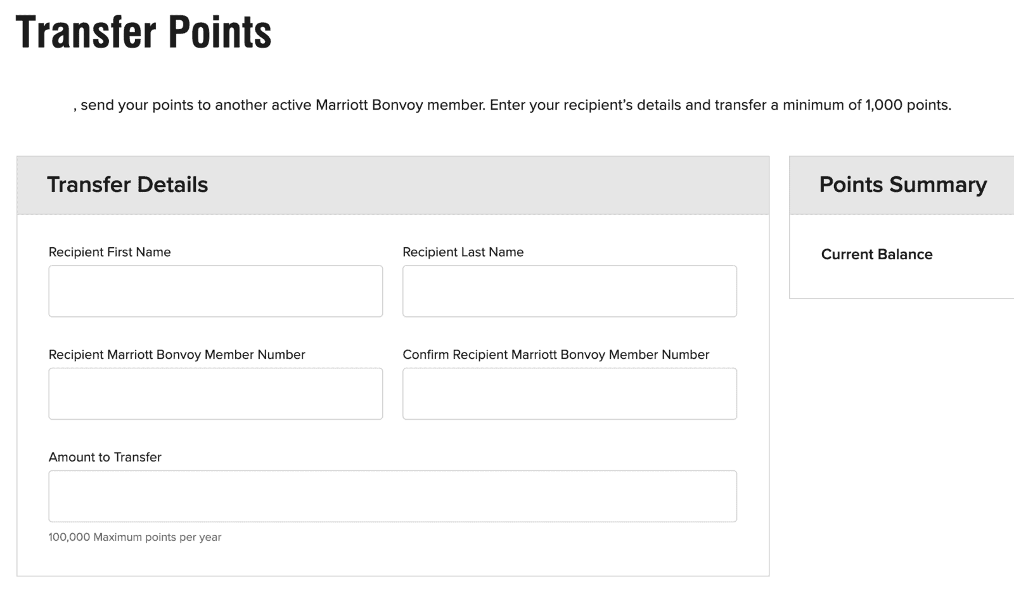Click the Transfer Details section header

pyautogui.click(x=127, y=184)
